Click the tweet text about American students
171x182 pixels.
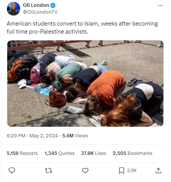click(82, 27)
